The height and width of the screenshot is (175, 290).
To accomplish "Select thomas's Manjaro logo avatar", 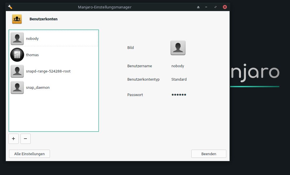I will [17, 55].
